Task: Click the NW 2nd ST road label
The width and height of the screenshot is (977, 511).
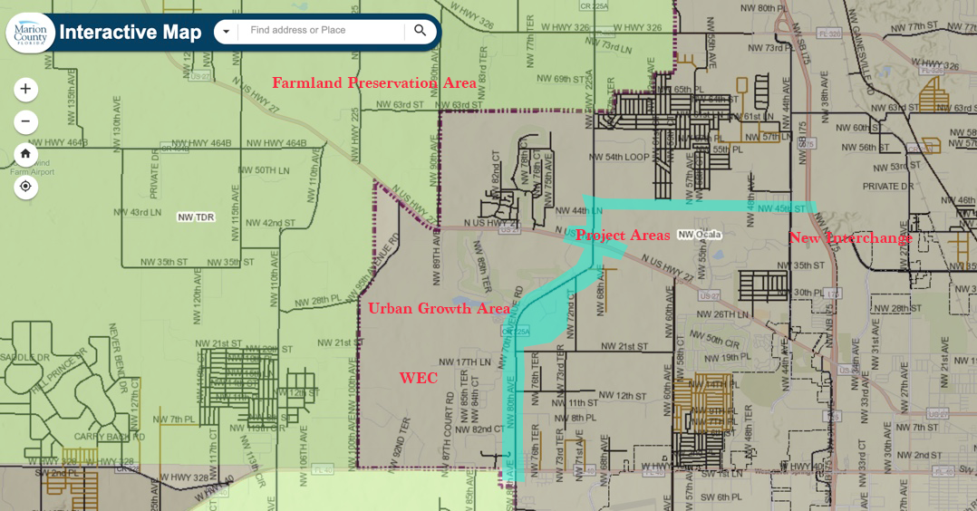Action: [919, 456]
